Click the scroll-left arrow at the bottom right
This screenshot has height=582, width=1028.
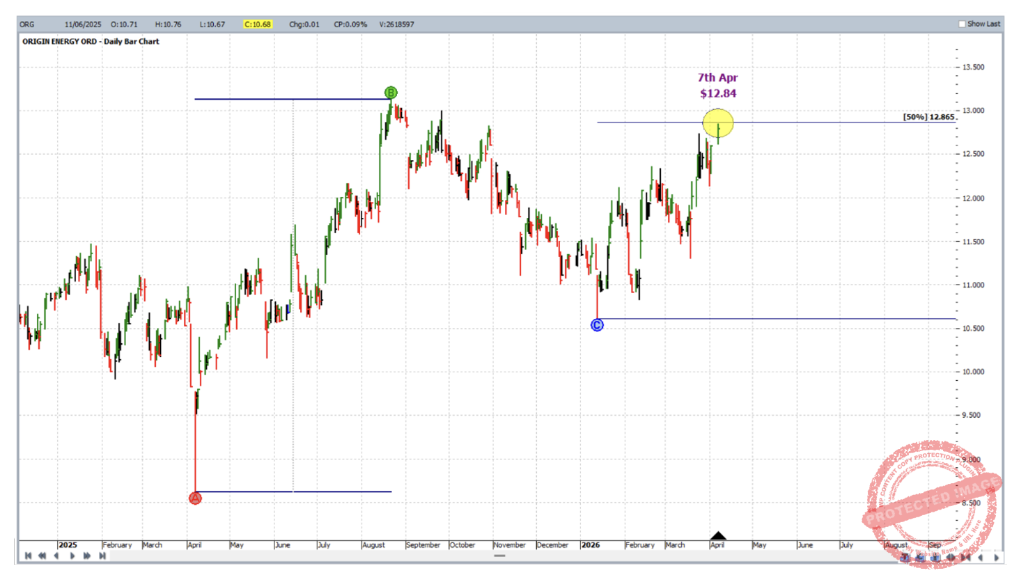(980, 557)
